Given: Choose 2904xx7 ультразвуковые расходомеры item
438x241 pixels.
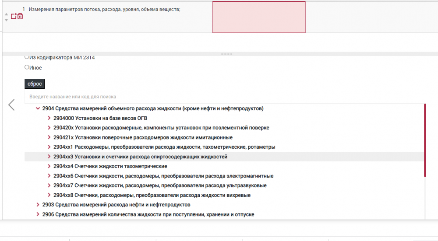Looking at the screenshot, I should click(x=159, y=185).
